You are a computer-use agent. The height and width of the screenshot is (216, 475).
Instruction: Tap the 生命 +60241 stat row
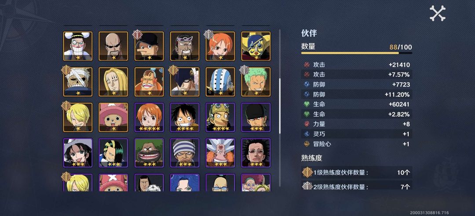point(357,104)
